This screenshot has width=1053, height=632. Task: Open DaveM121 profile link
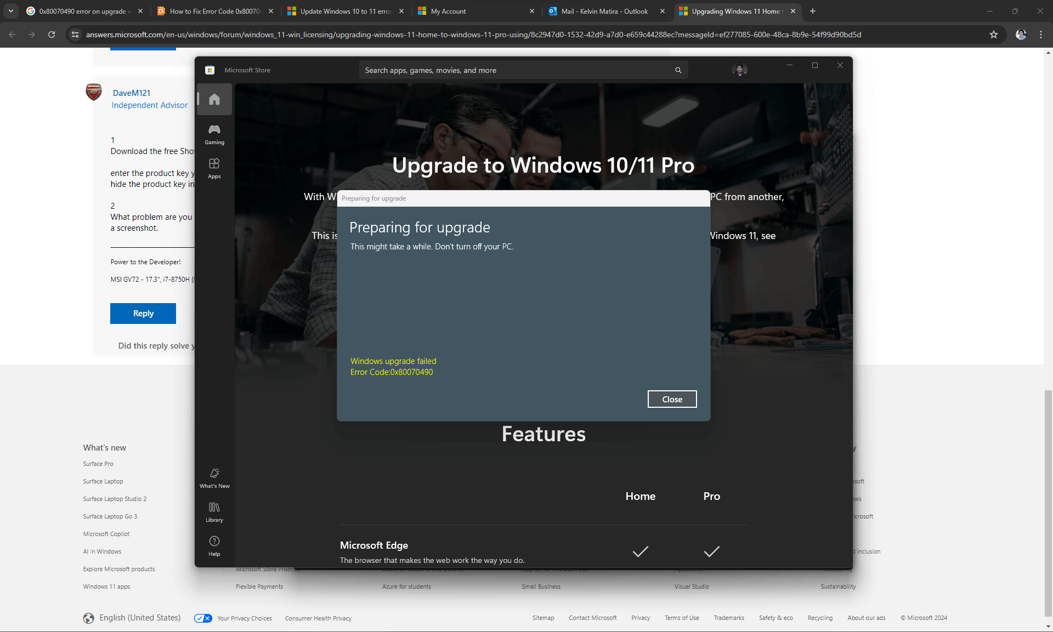132,93
